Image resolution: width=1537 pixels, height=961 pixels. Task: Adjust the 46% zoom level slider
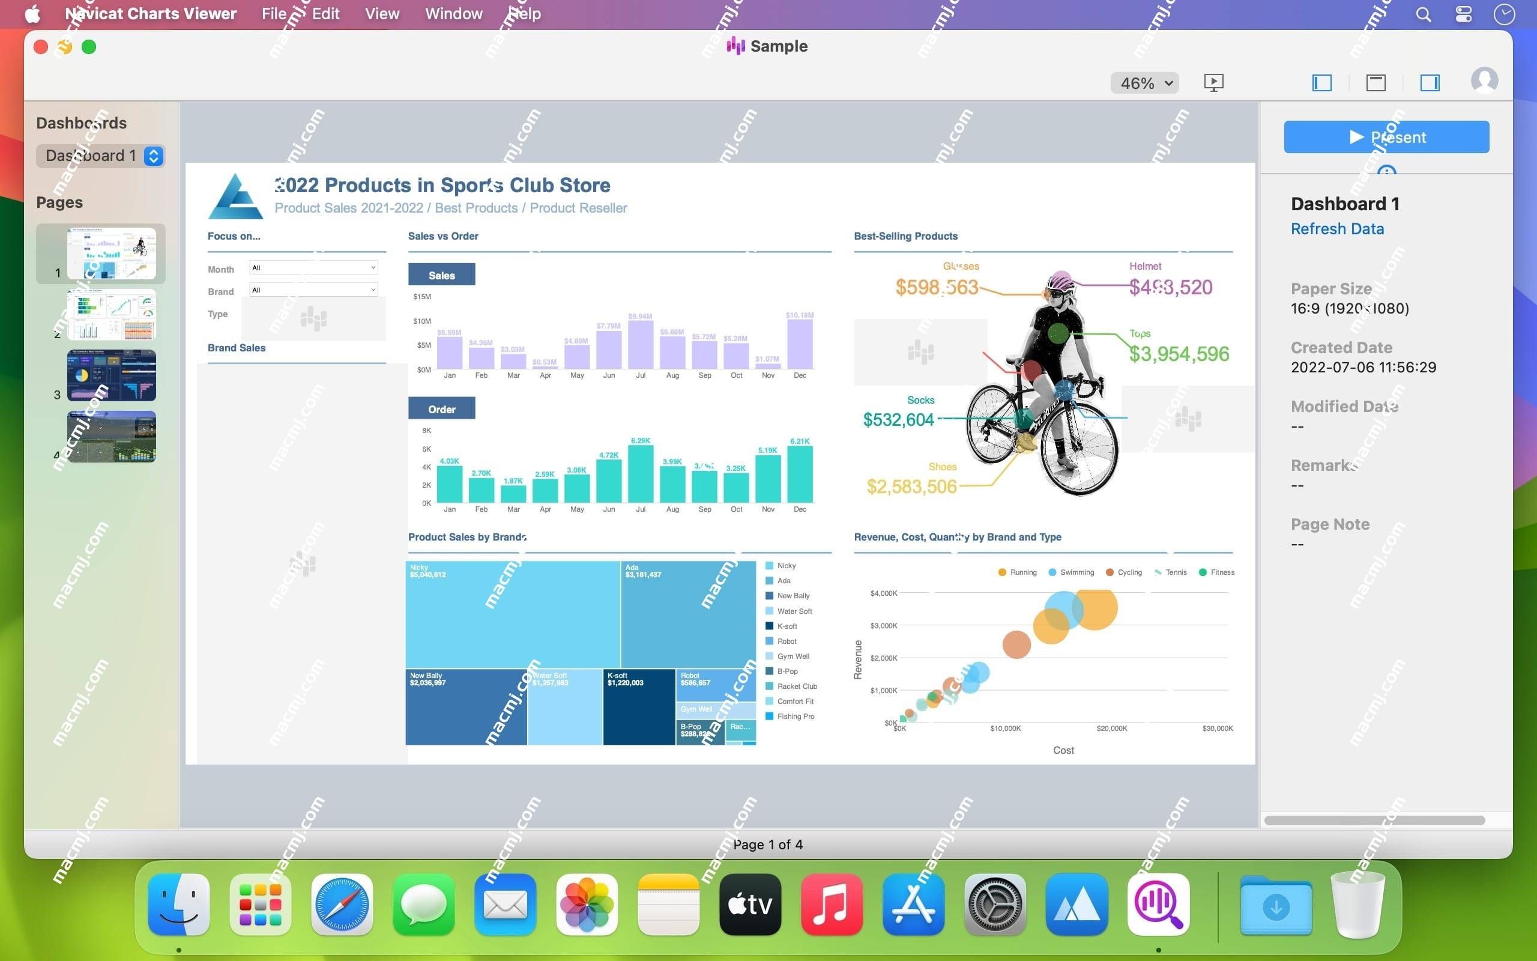click(x=1144, y=82)
